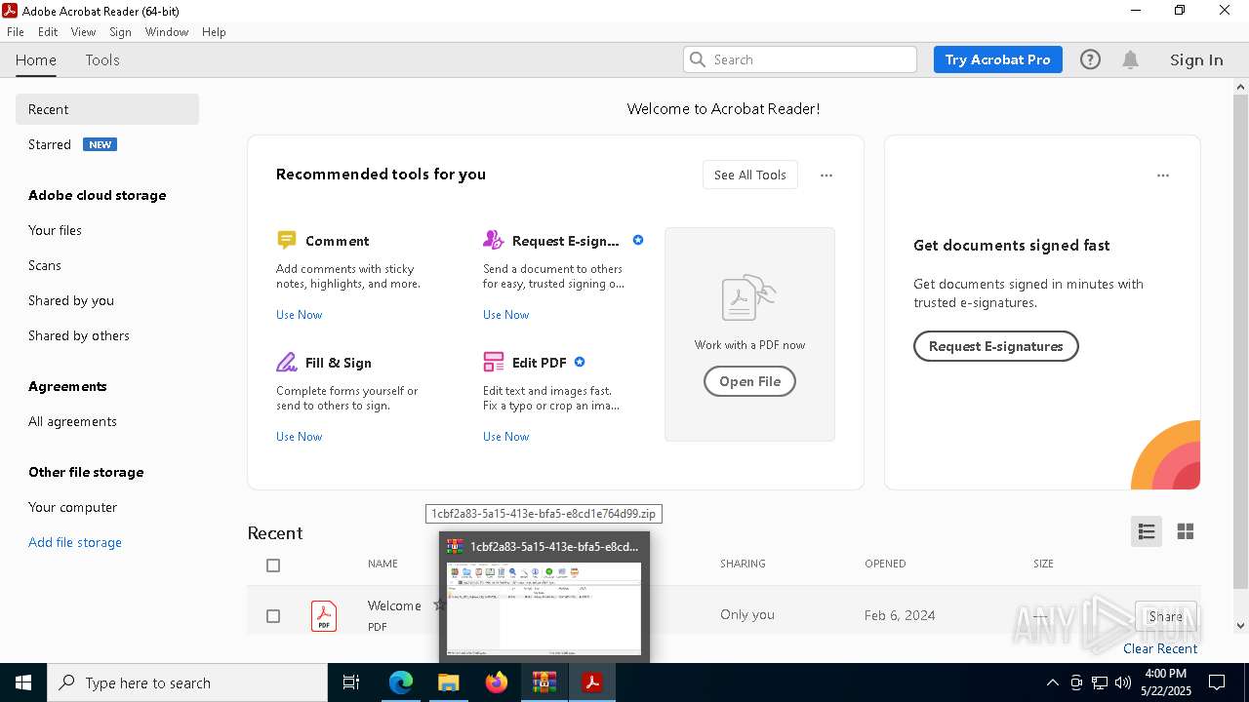Open Microsoft Edge from taskbar

(x=401, y=682)
